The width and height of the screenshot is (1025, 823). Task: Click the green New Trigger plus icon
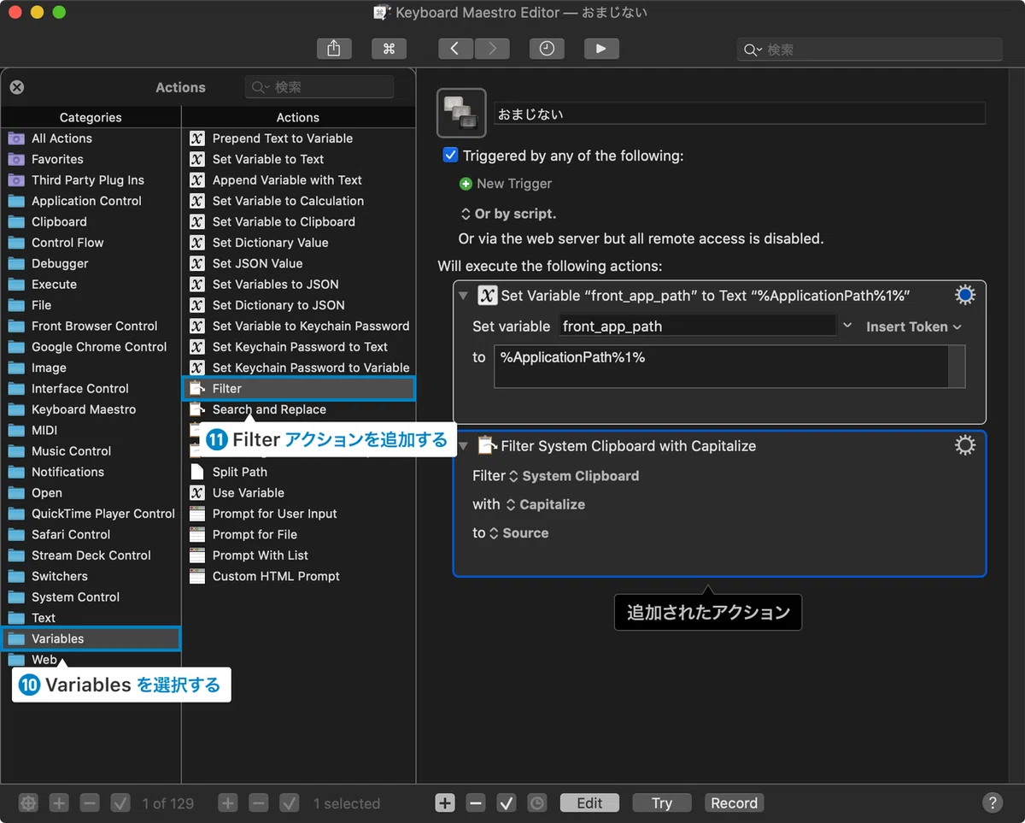point(466,184)
